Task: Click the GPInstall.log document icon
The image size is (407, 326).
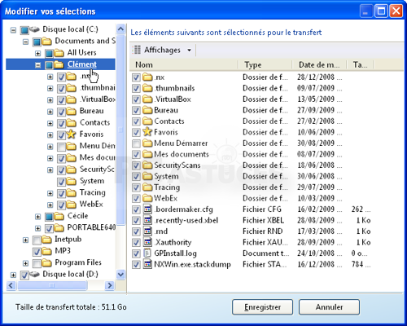Action: 147,253
